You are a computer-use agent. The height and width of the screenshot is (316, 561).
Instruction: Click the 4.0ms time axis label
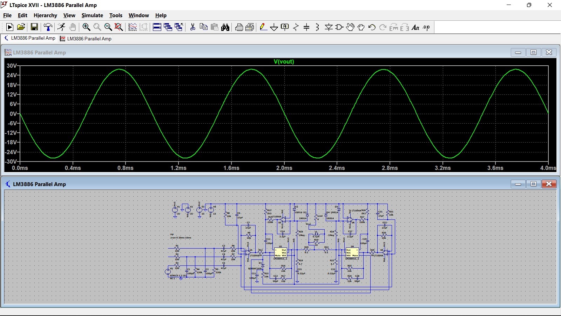click(548, 168)
